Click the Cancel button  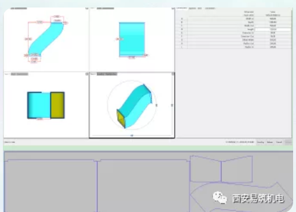pos(279,142)
